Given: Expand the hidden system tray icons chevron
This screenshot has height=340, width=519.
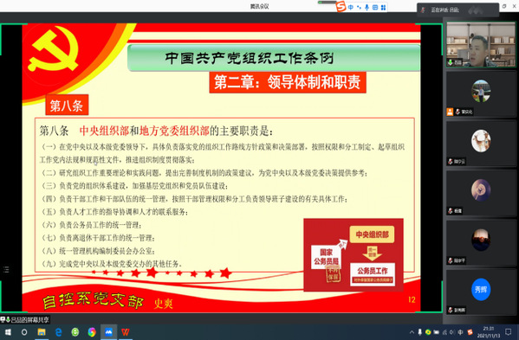Looking at the screenshot, I should pos(412,332).
